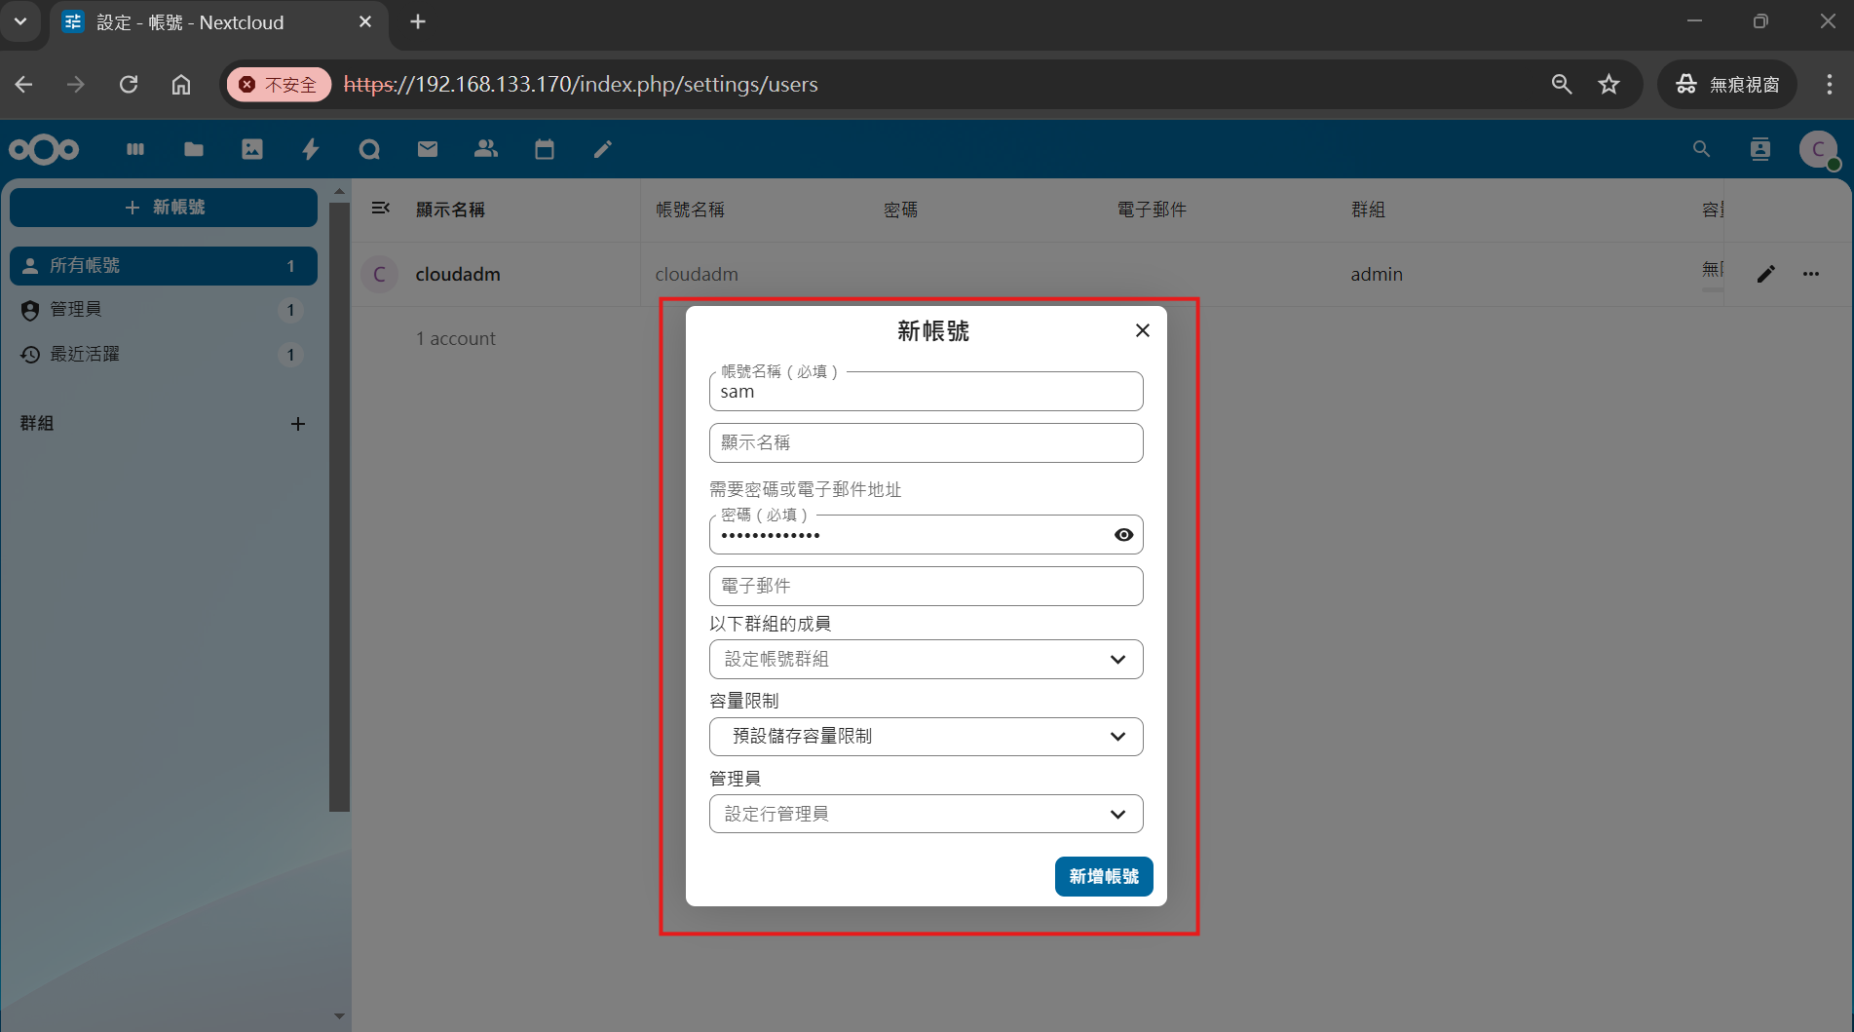
Task: Select 管理員 in the sidebar
Action: tap(76, 310)
